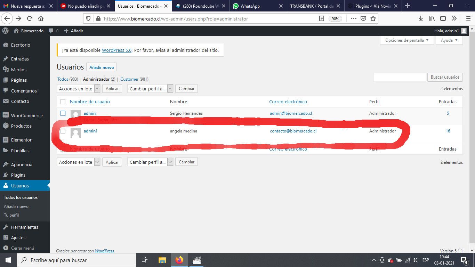Open the address bar page actions menu
This screenshot has width=475, height=267.
coord(353,19)
